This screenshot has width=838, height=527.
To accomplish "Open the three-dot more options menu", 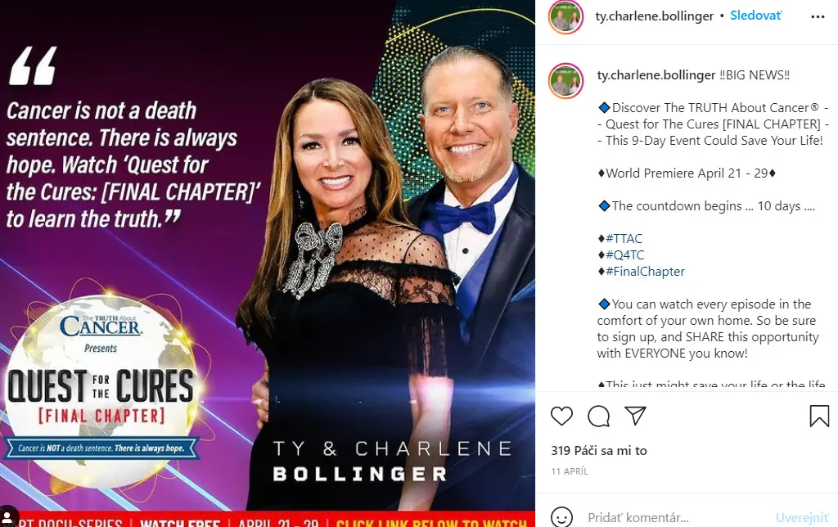I will pyautogui.click(x=818, y=17).
